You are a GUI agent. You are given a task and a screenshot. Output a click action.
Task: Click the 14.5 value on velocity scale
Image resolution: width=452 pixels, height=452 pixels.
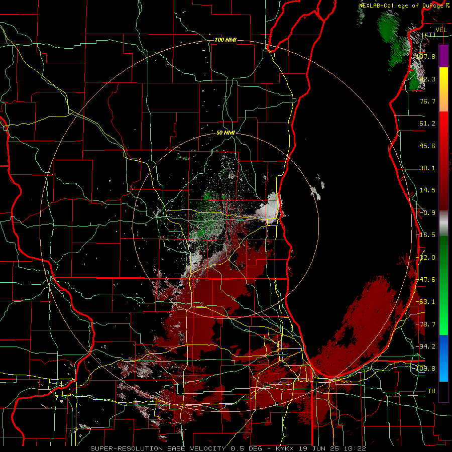pyautogui.click(x=427, y=190)
